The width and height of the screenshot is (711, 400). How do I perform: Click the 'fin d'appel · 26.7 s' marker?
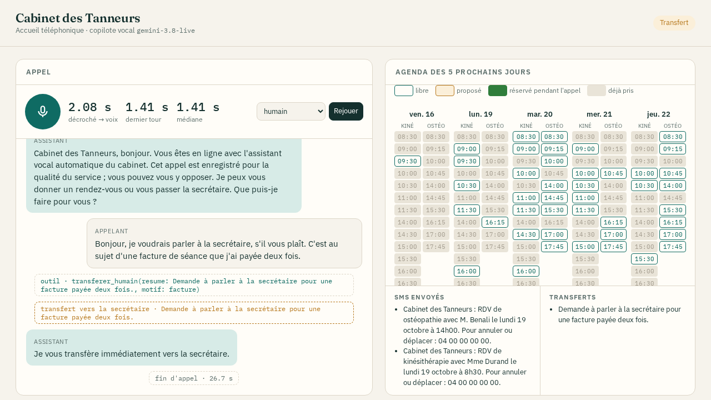pyautogui.click(x=194, y=378)
